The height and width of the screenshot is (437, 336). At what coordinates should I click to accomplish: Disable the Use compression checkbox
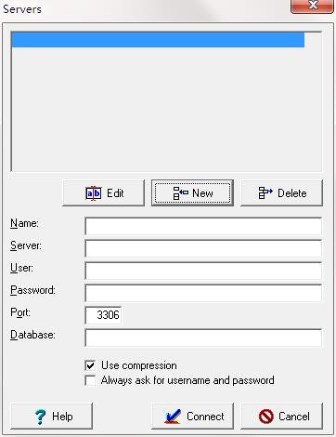(x=90, y=365)
